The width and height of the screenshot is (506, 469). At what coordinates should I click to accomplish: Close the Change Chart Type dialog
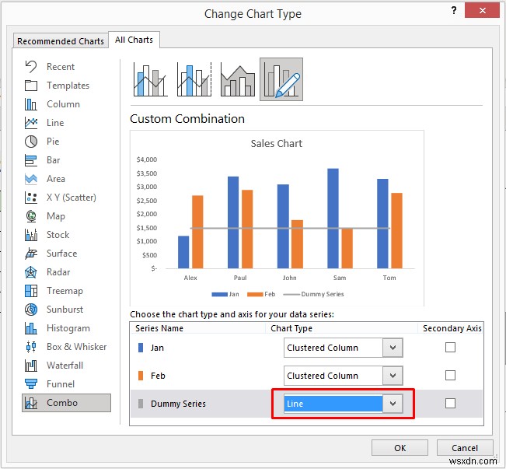coord(482,11)
